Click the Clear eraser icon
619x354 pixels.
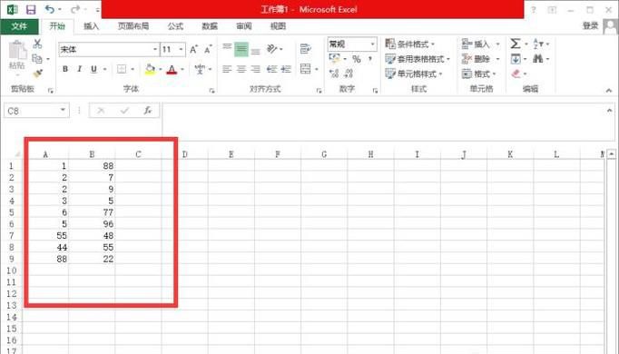(516, 74)
